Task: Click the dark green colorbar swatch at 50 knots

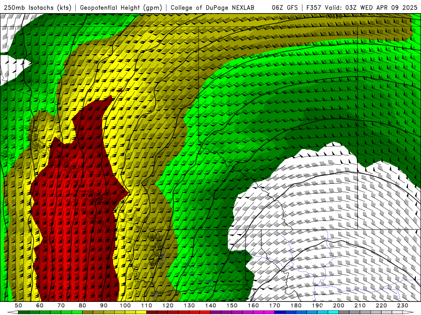Action: coord(23,312)
